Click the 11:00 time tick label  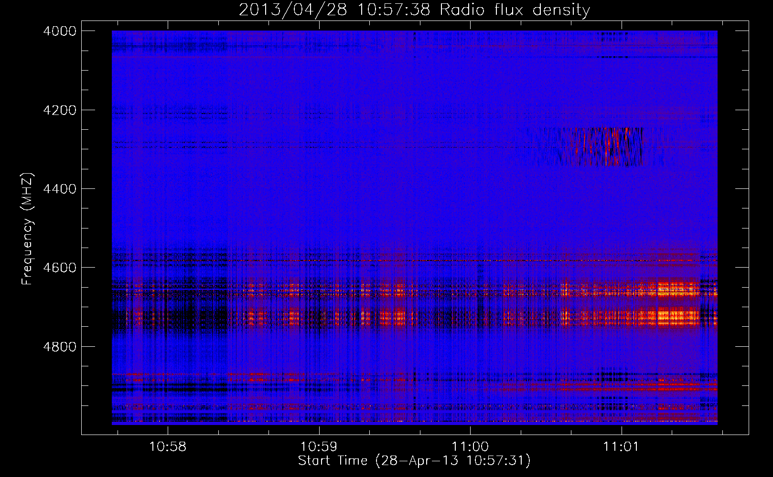[x=470, y=446]
